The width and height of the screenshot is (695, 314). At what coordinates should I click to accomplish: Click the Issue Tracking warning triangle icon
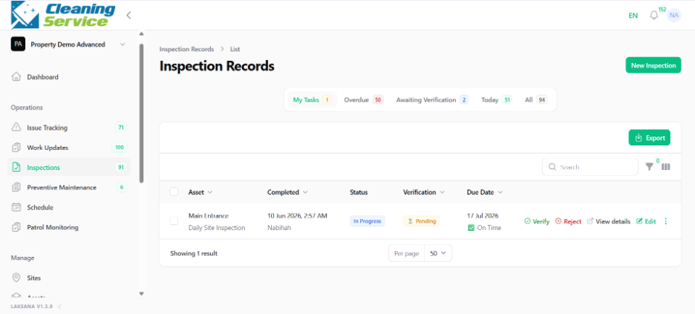[x=16, y=128]
